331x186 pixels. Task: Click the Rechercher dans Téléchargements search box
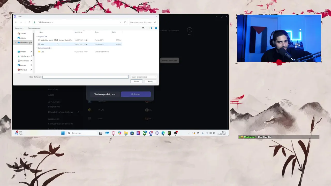pyautogui.click(x=143, y=22)
